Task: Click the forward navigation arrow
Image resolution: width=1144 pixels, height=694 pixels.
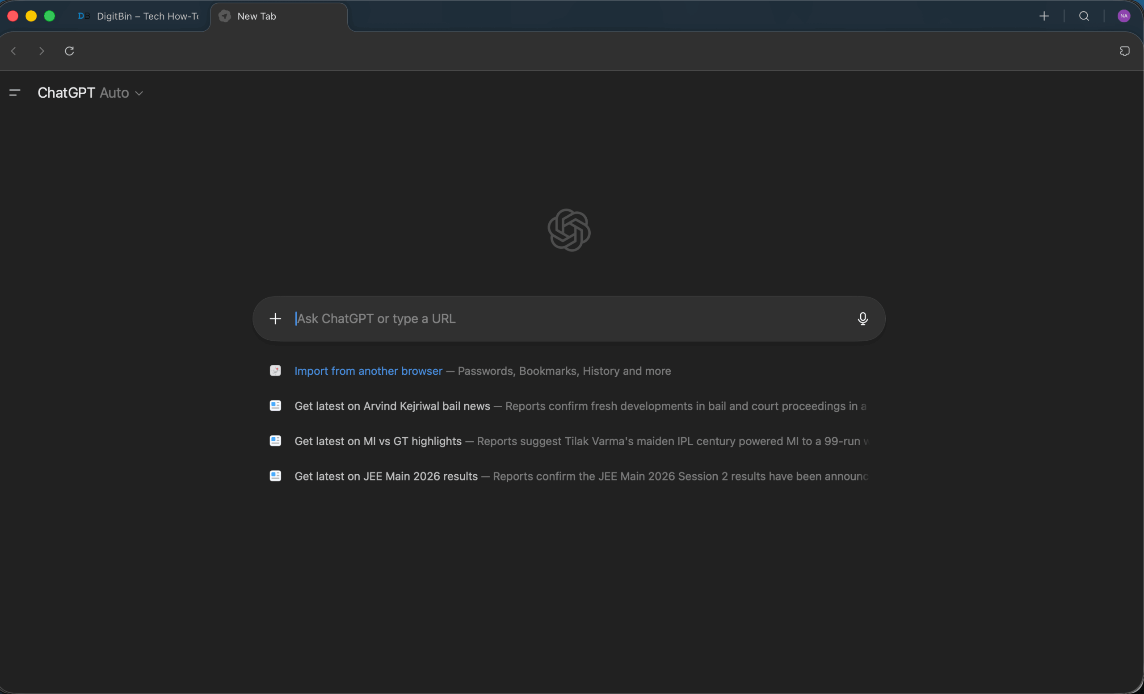Action: [41, 51]
